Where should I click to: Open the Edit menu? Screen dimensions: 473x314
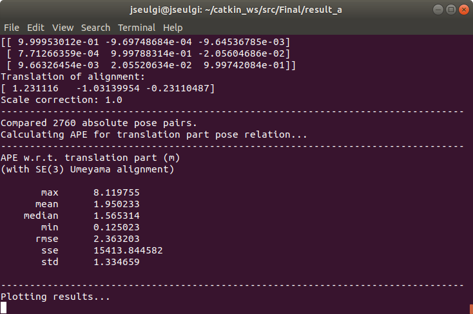[35, 28]
